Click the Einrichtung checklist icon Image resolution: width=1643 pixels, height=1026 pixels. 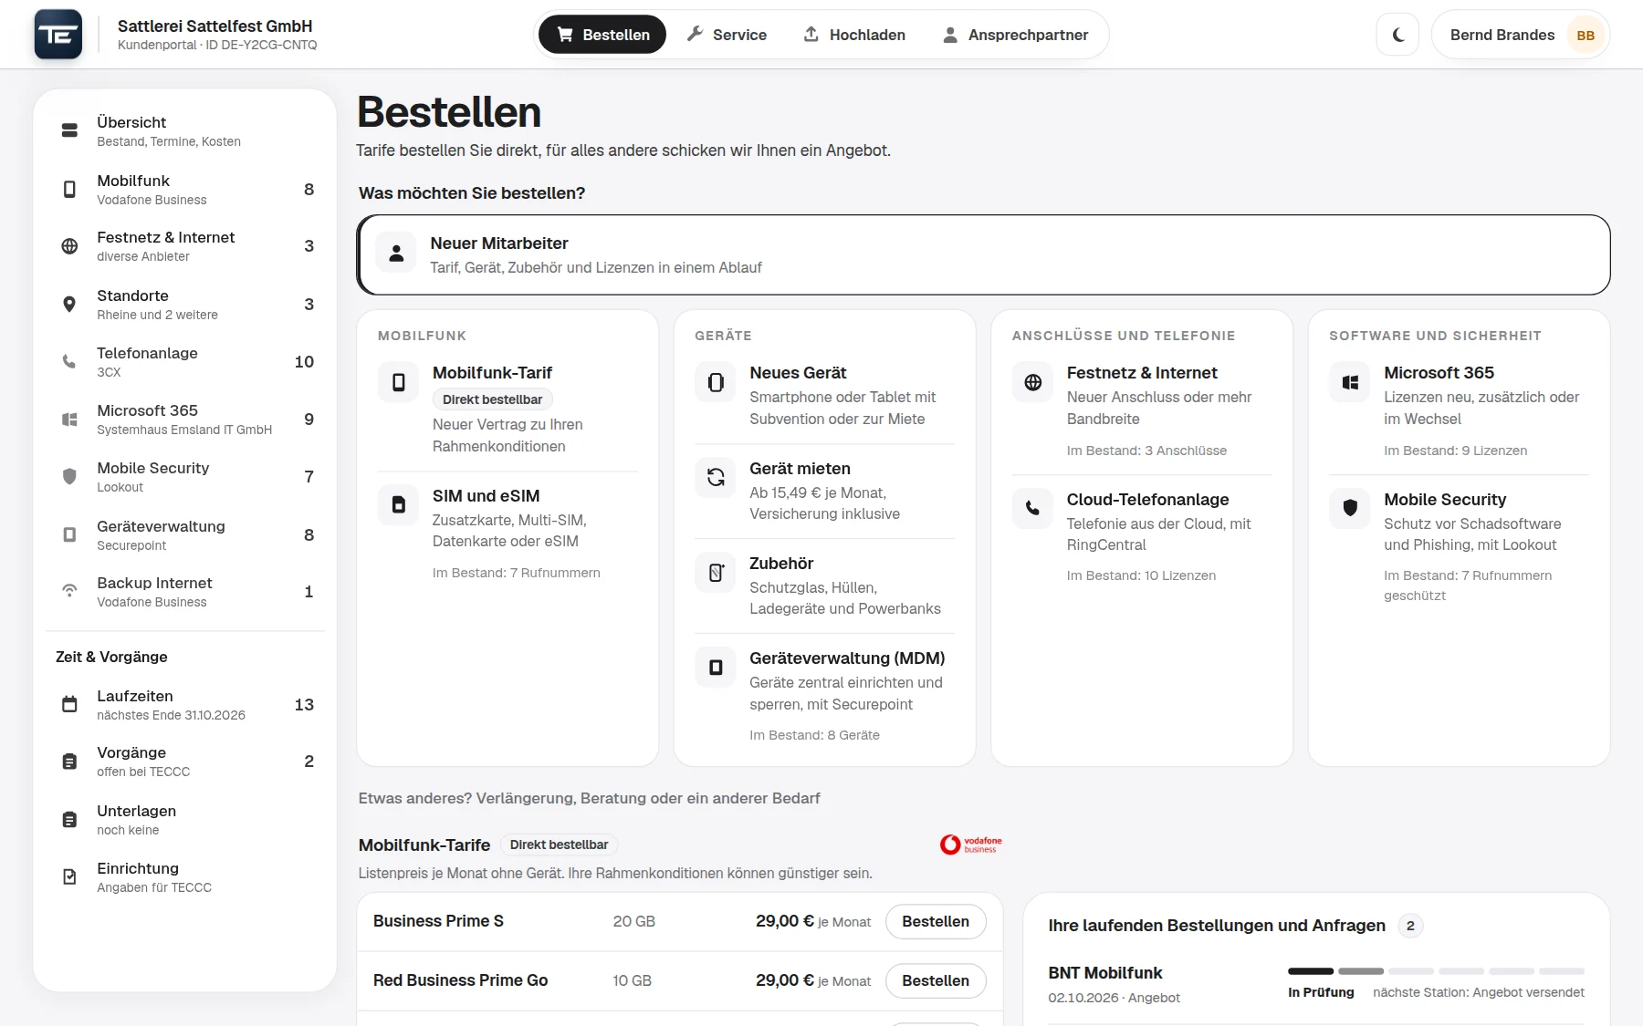click(69, 876)
